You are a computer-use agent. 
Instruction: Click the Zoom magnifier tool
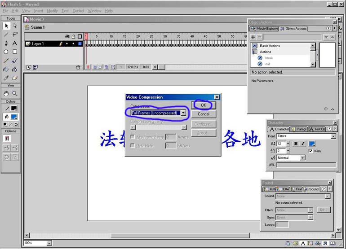click(15, 93)
